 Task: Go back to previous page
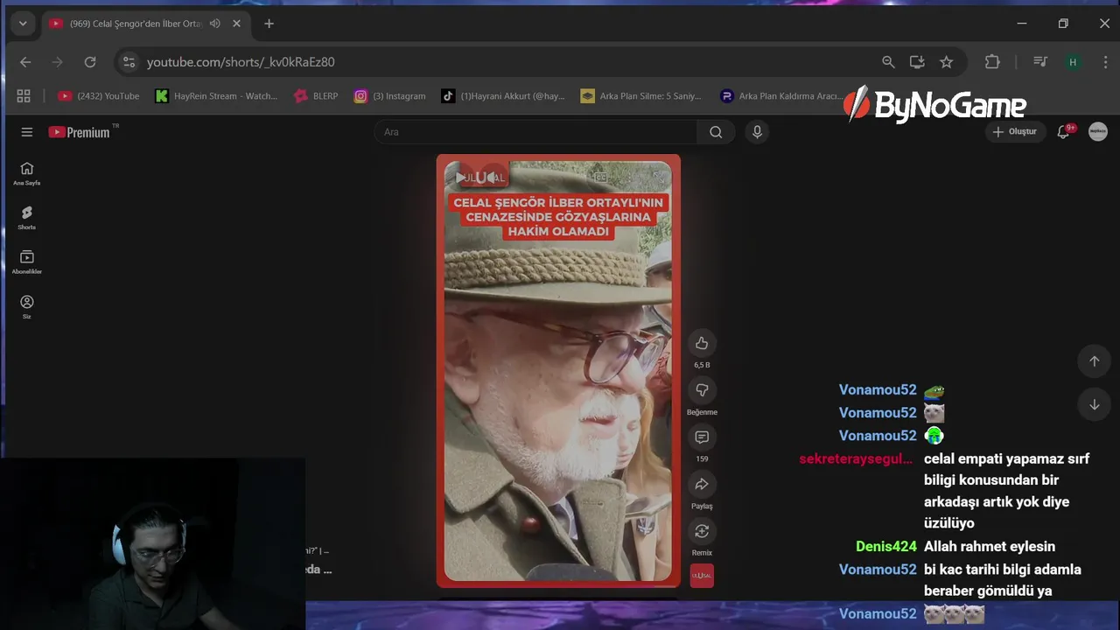pyautogui.click(x=25, y=62)
